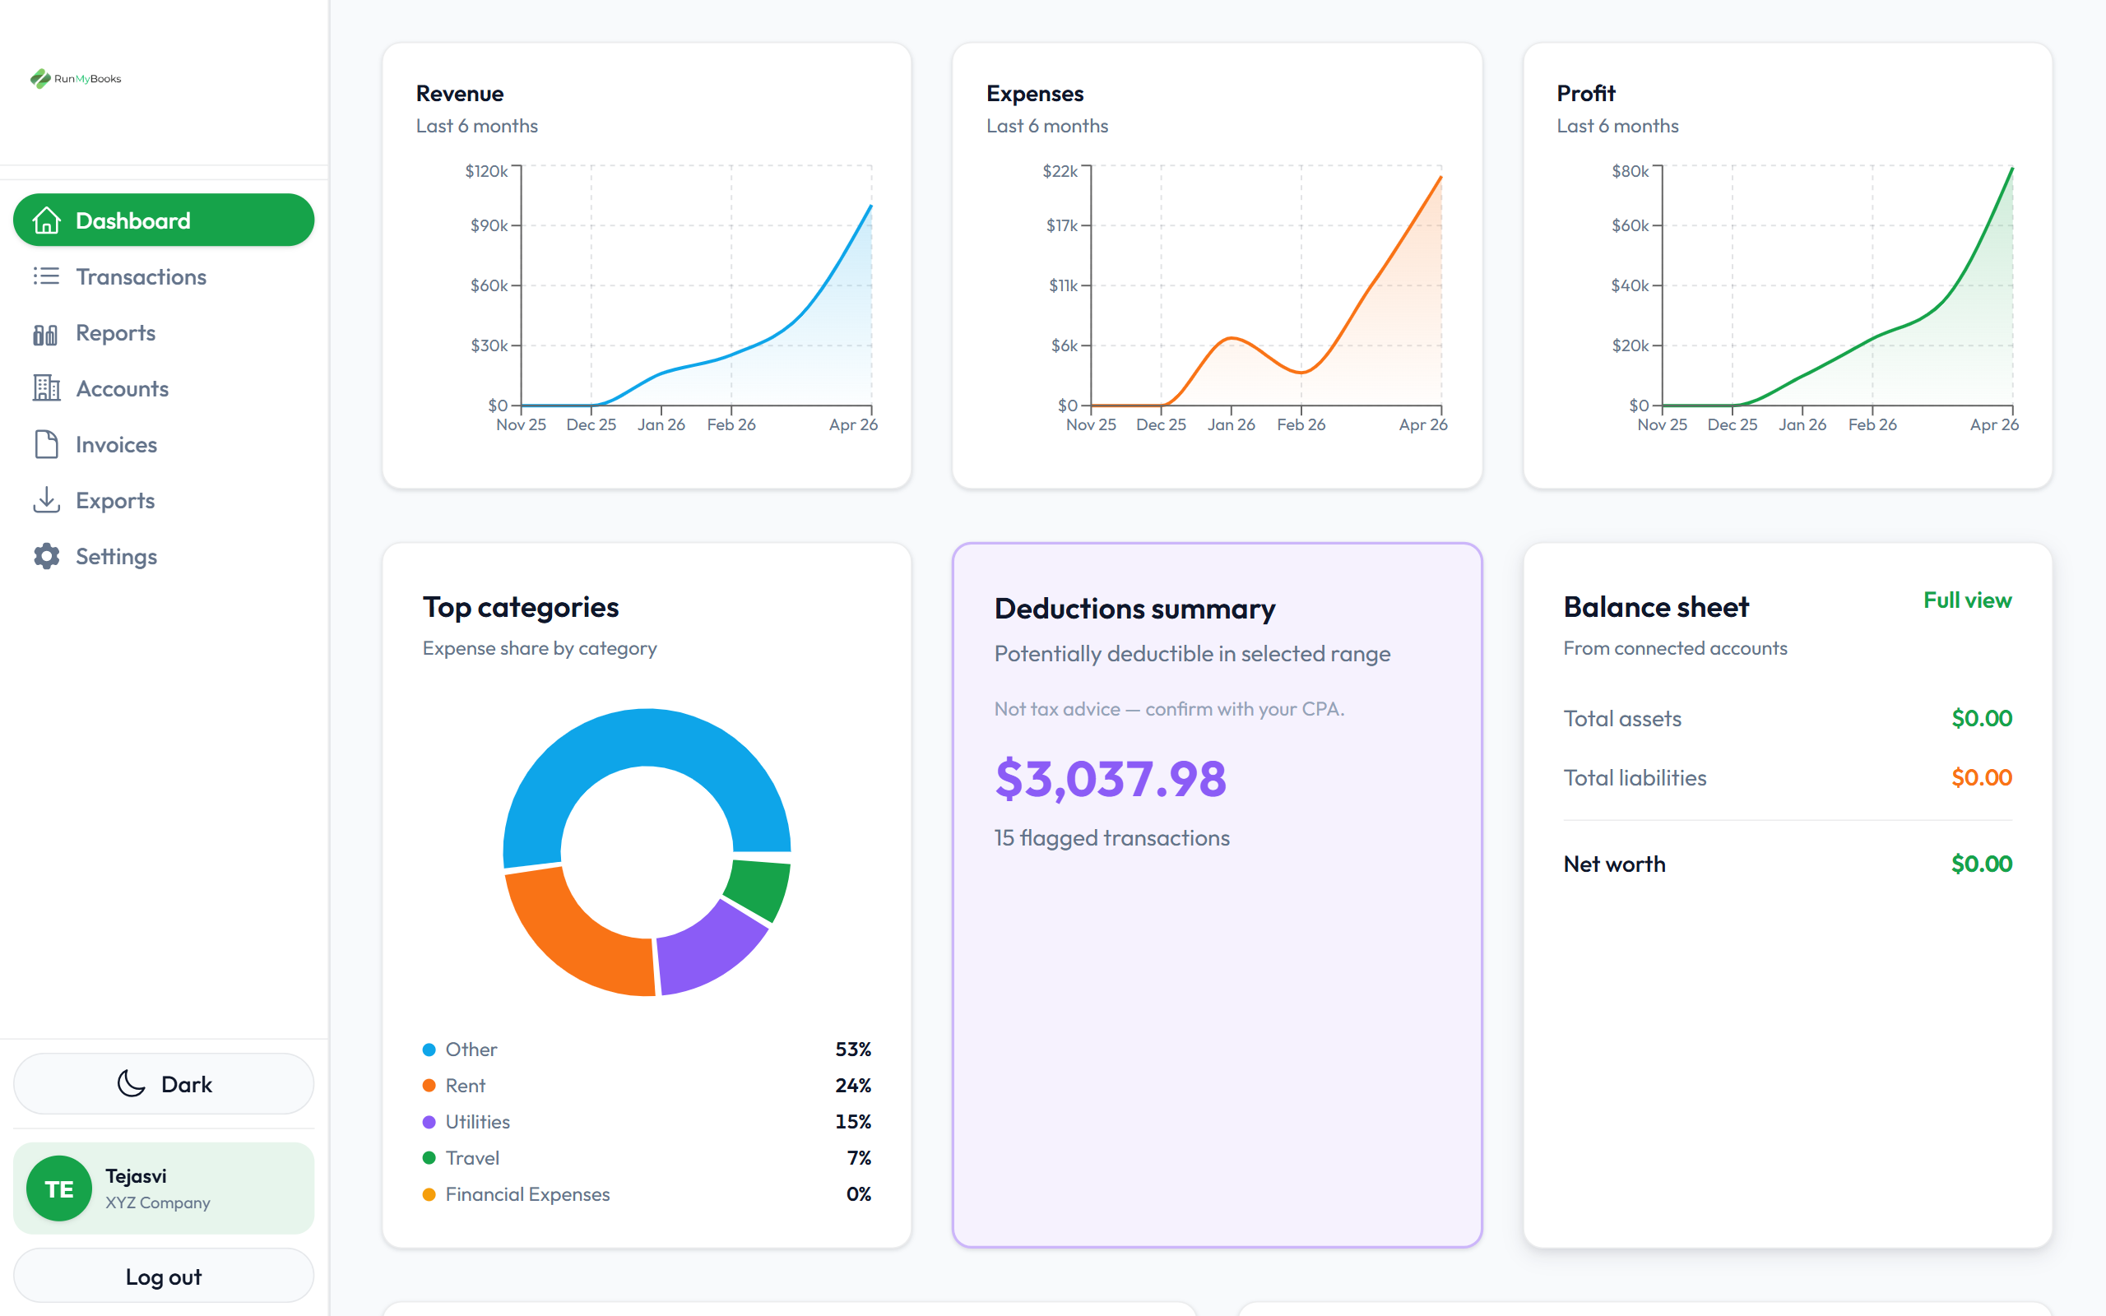This screenshot has height=1316, width=2106.
Task: Click the Deductions summary heading
Action: click(1134, 609)
